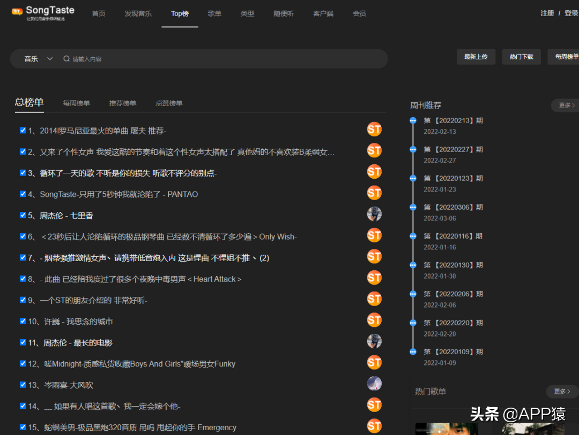
Task: Open the 音乐 search type dropdown
Action: click(39, 59)
